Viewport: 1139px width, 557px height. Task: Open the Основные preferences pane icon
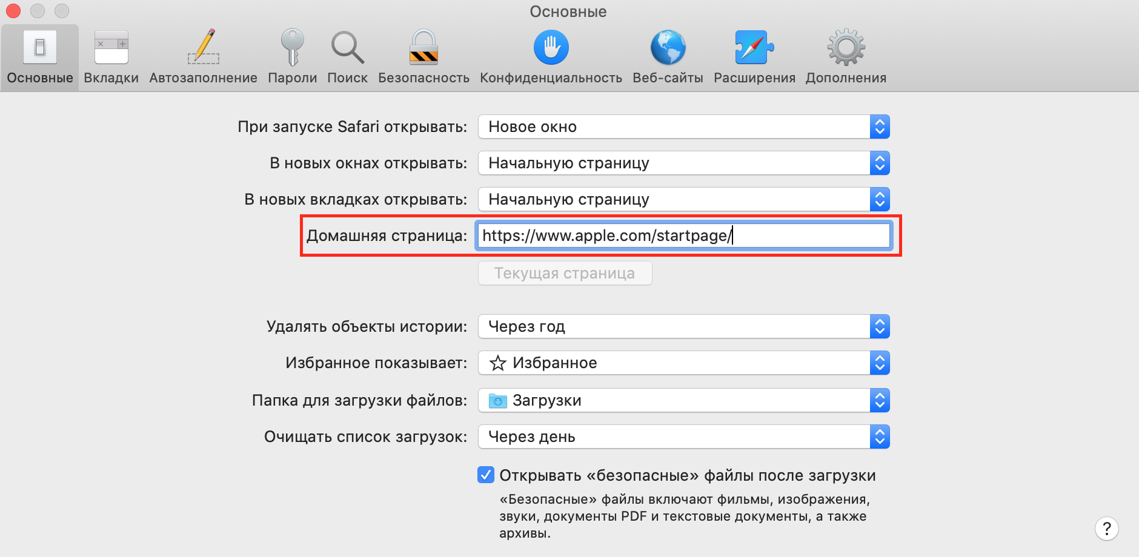click(40, 47)
